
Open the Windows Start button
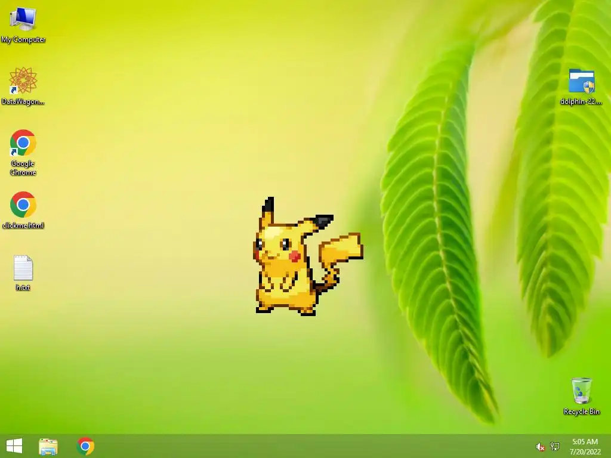click(x=14, y=446)
